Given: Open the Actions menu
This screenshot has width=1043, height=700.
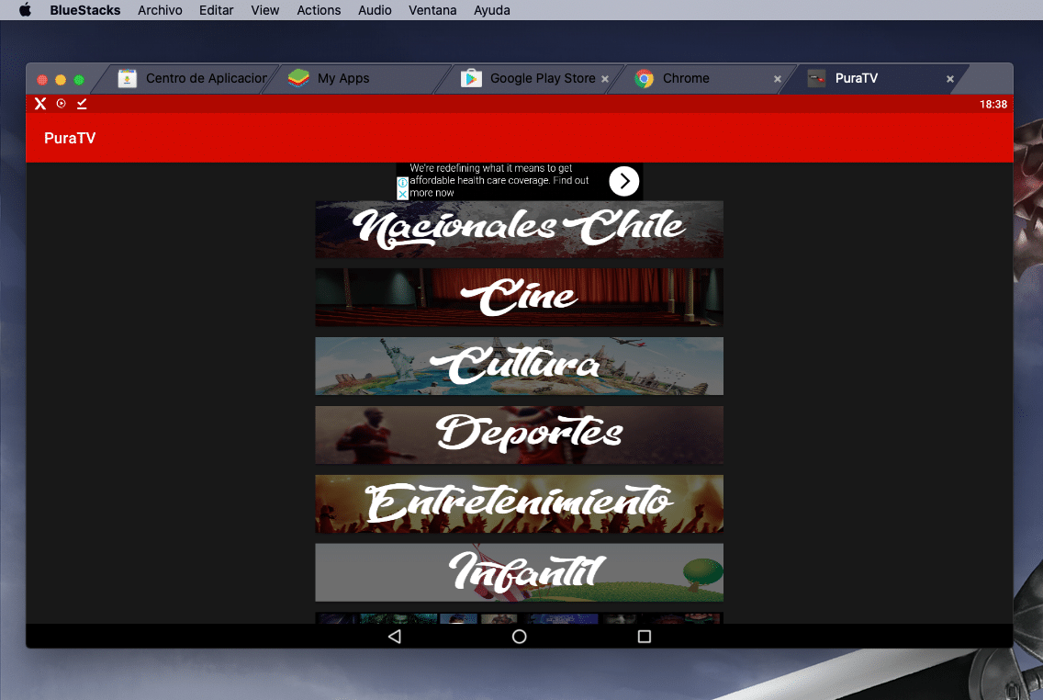Looking at the screenshot, I should [x=319, y=10].
